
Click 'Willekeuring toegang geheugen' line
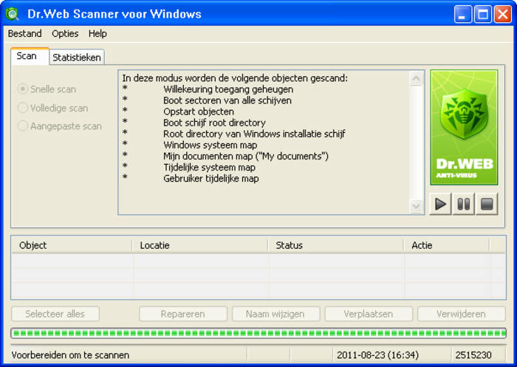tap(228, 89)
